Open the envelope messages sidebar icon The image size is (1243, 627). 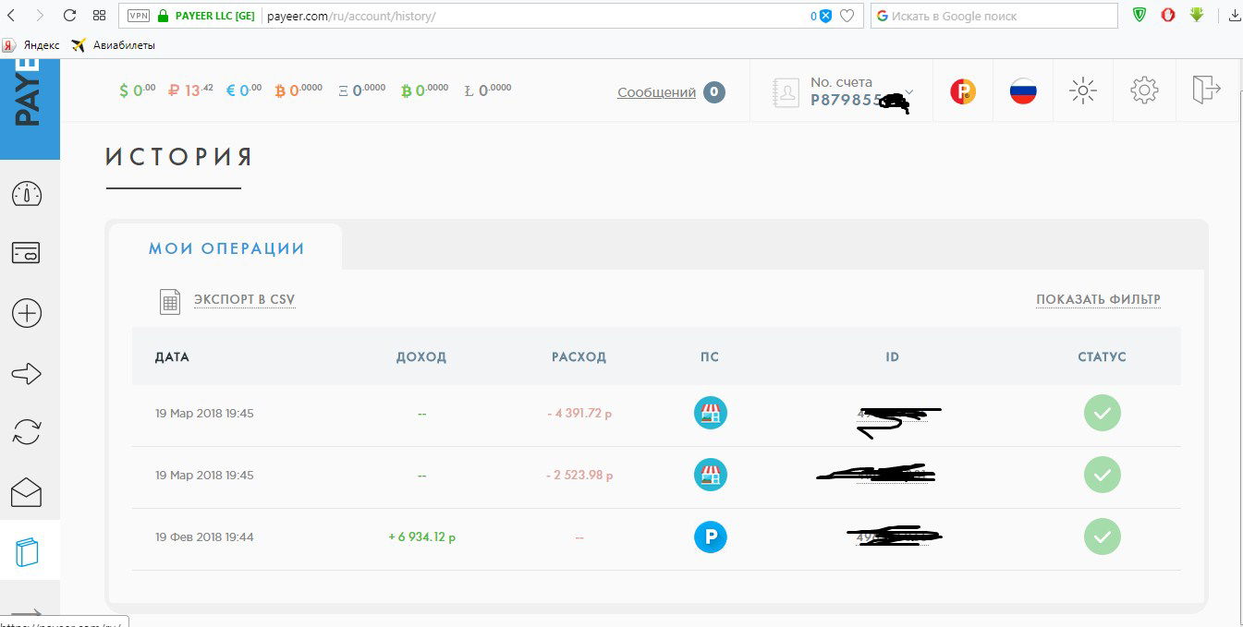pyautogui.click(x=26, y=493)
